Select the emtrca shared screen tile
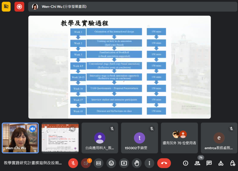The width and height of the screenshot is (238, 171). (x=60, y=138)
